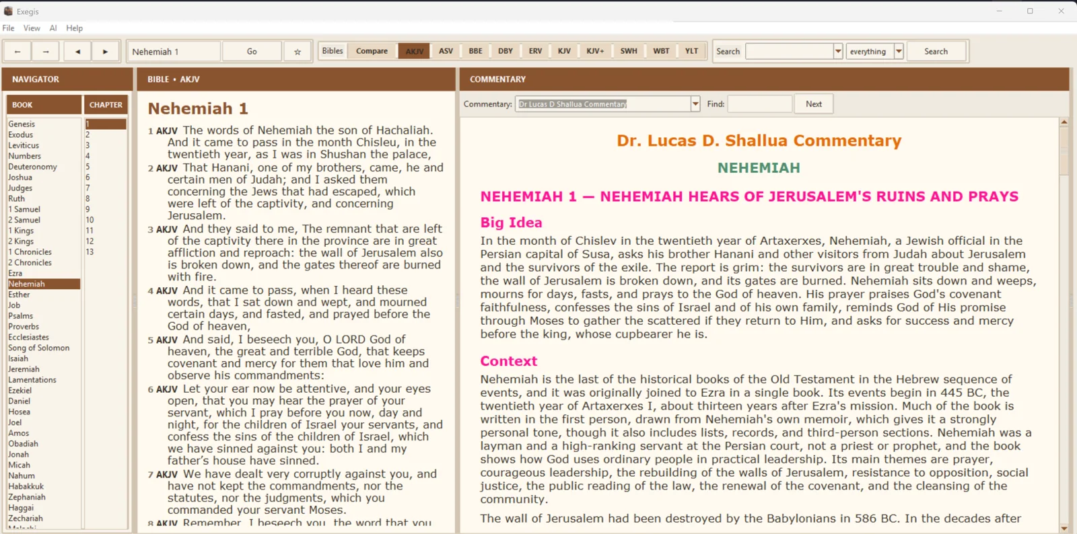Open the Help menu
The image size is (1077, 534).
(74, 28)
